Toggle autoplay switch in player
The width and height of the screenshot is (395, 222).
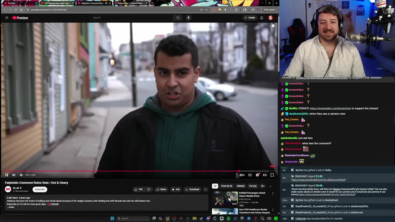[242, 175]
